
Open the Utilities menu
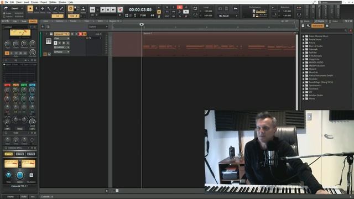pyautogui.click(x=53, y=2)
